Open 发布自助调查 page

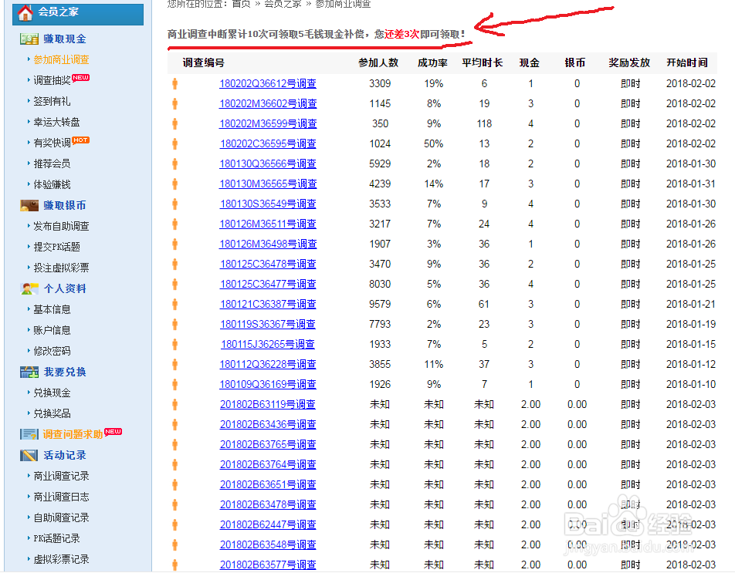(x=61, y=226)
